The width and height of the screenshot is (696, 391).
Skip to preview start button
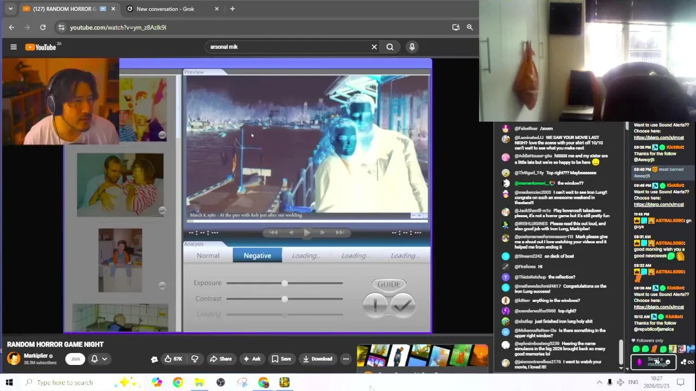[x=273, y=233]
